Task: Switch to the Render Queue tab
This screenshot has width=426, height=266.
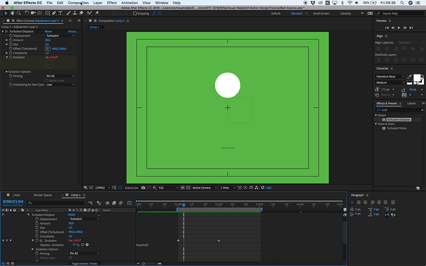Action: pyautogui.click(x=43, y=195)
